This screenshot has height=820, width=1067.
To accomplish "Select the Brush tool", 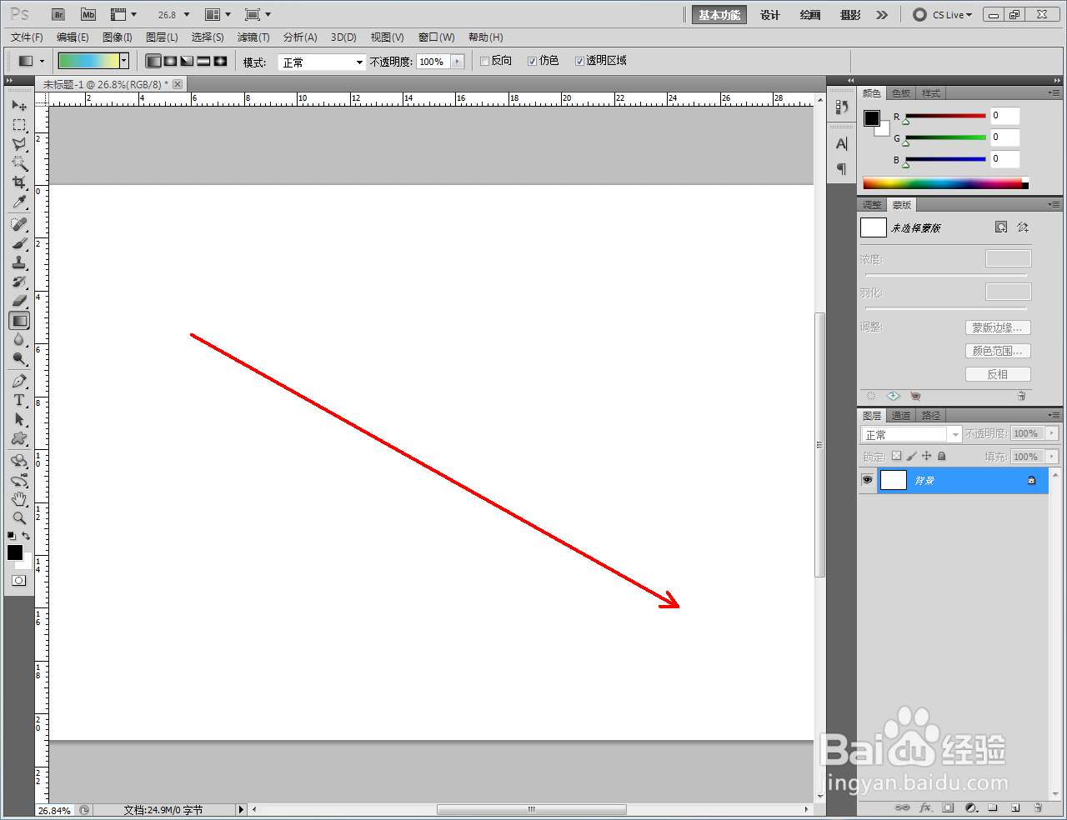I will coord(19,243).
